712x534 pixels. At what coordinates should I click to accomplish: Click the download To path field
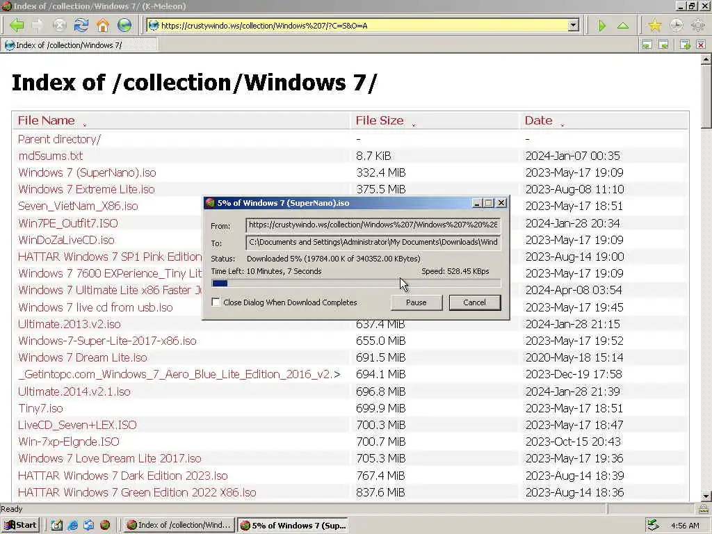coord(373,242)
